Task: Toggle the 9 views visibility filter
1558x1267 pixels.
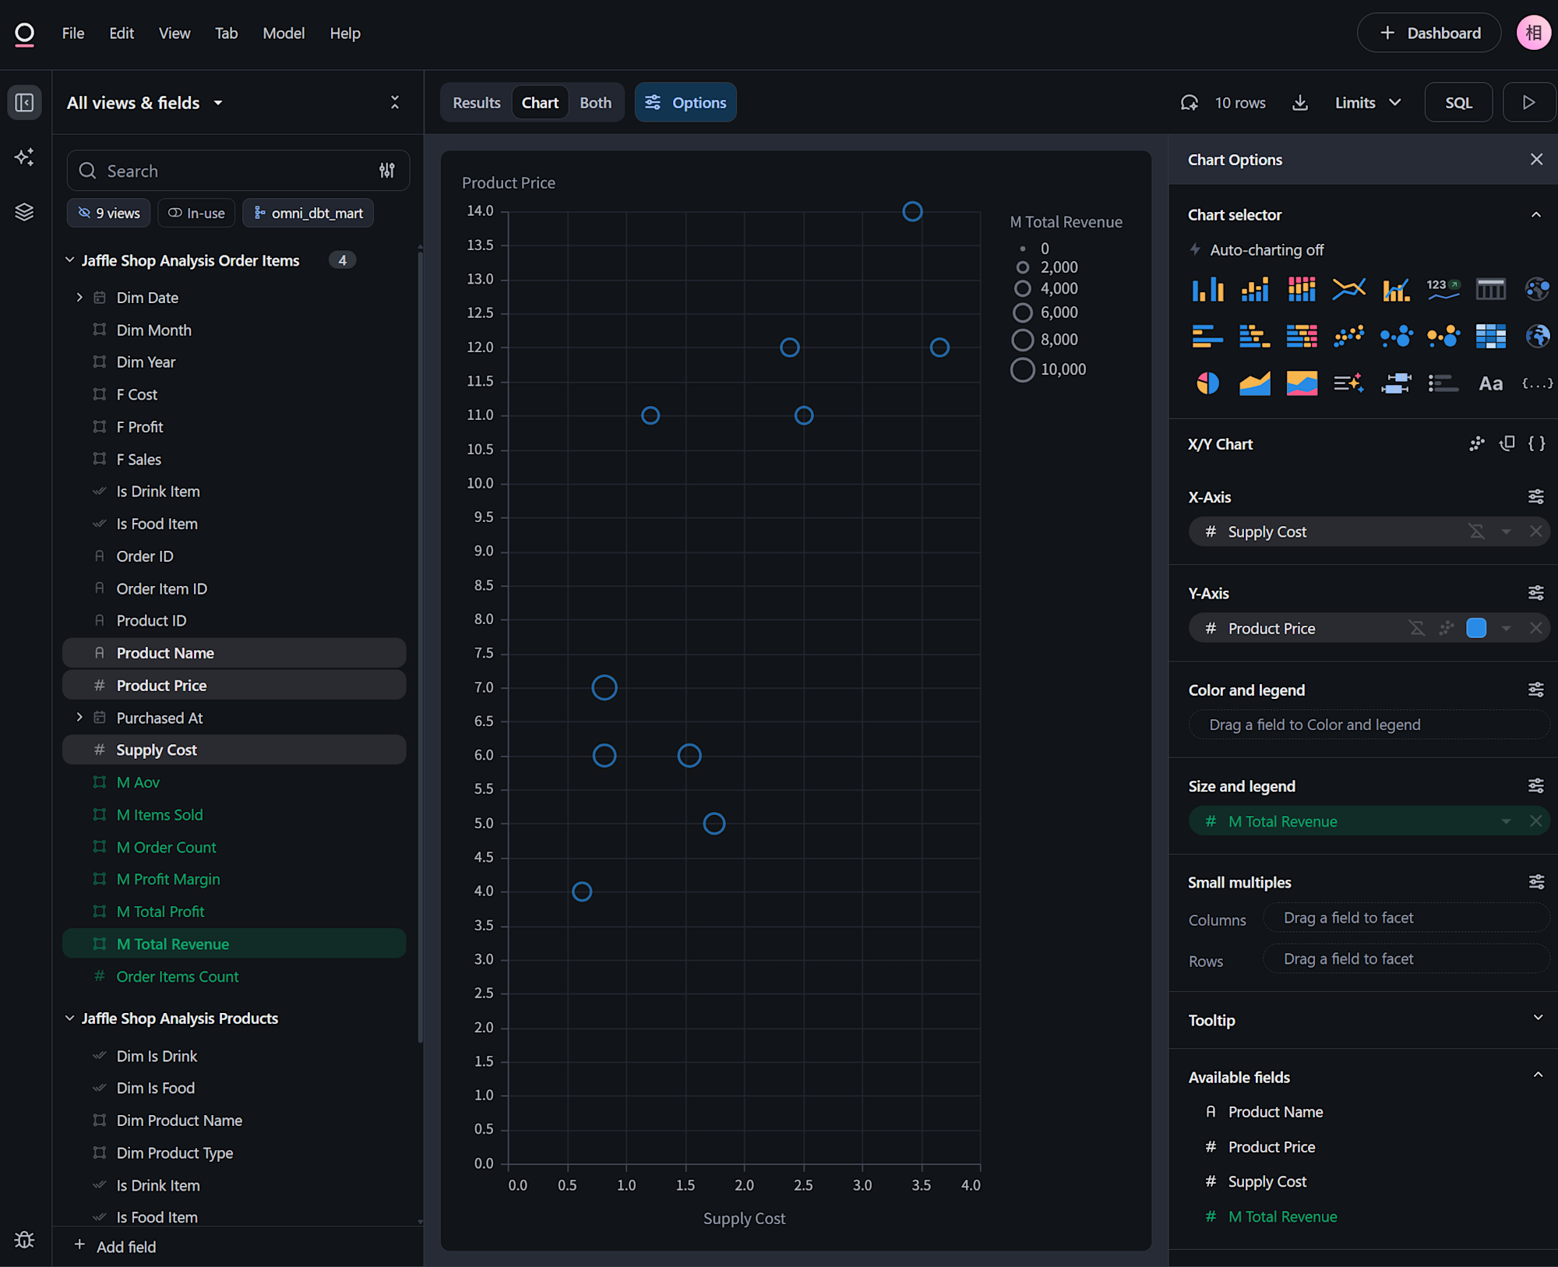Action: pos(109,213)
